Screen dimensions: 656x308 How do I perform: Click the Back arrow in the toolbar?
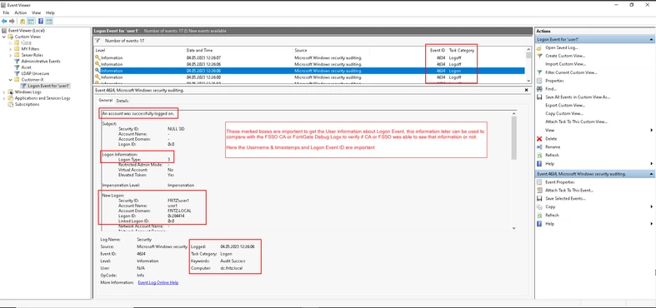click(x=4, y=22)
